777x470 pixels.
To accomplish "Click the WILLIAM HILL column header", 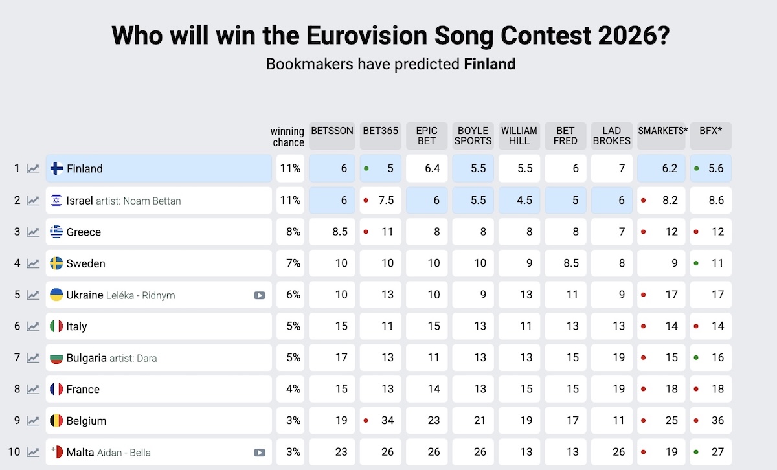I will click(519, 136).
